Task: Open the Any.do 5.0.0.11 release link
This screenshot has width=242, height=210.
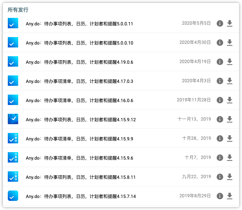Action: pos(79,24)
